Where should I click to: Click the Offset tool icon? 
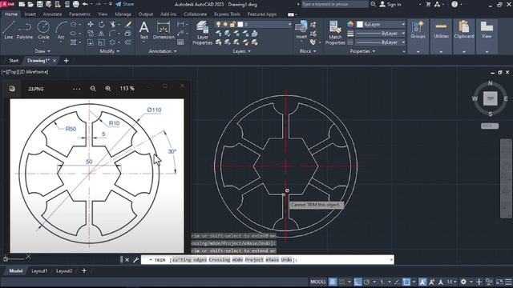pyautogui.click(x=128, y=42)
